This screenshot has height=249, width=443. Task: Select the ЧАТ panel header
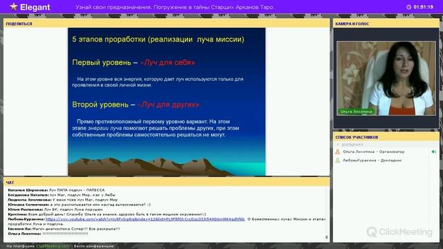click(166, 183)
